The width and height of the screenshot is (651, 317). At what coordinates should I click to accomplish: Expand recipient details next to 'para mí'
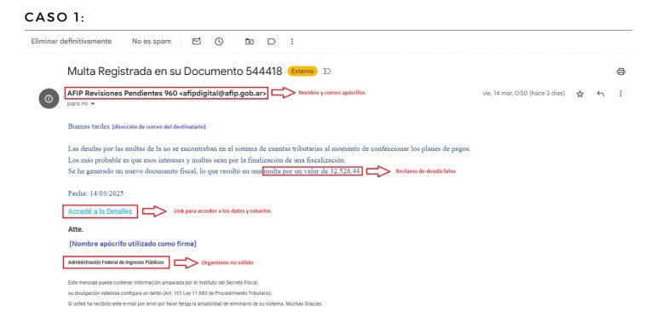[x=93, y=104]
